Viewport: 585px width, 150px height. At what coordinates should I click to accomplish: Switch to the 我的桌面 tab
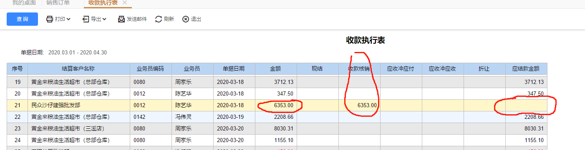click(24, 3)
